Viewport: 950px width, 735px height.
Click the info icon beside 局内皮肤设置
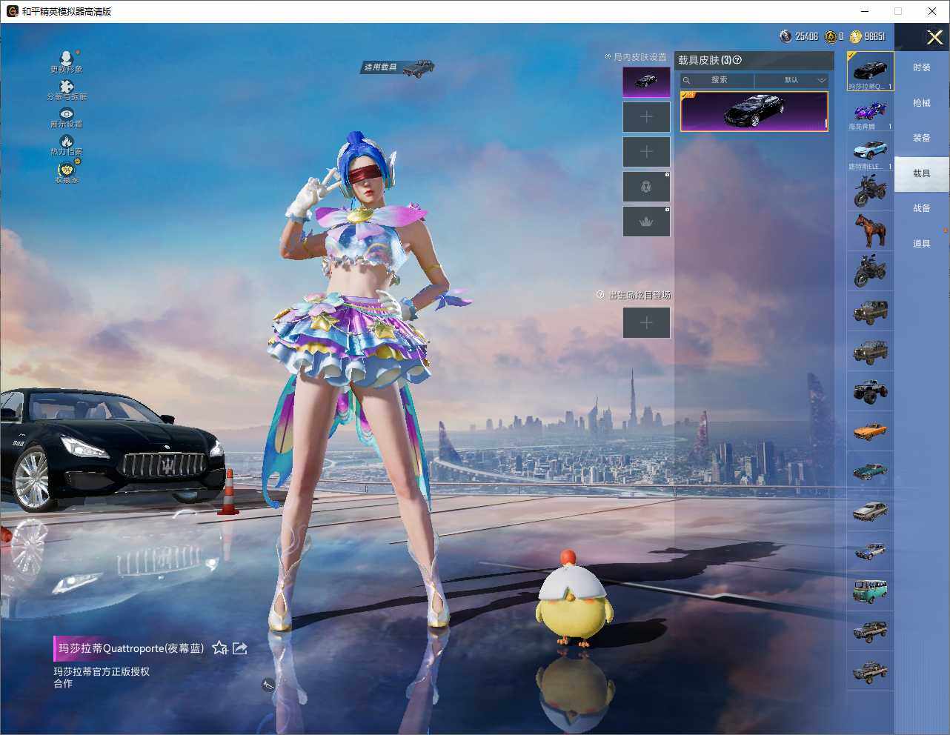[x=608, y=56]
